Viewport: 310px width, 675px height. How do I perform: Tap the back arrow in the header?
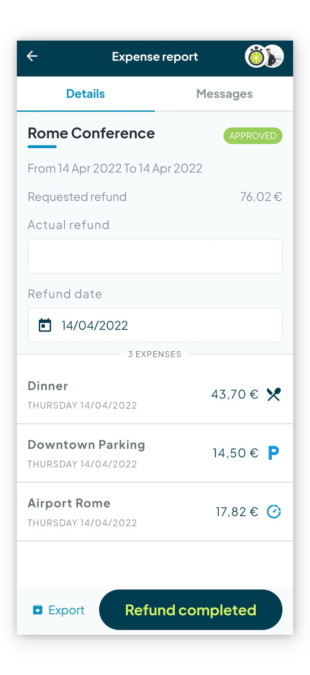coord(31,56)
